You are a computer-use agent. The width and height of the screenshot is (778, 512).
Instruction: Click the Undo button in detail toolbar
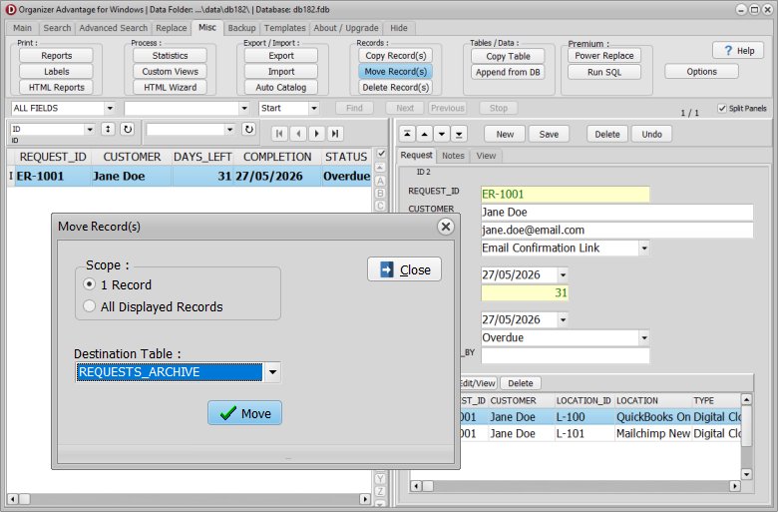click(651, 134)
